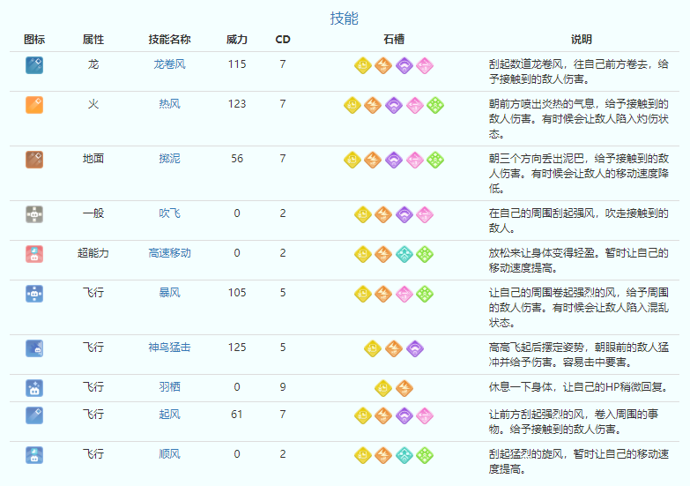Open the 神鸟猛击 skill link
This screenshot has width=690, height=486.
169,348
